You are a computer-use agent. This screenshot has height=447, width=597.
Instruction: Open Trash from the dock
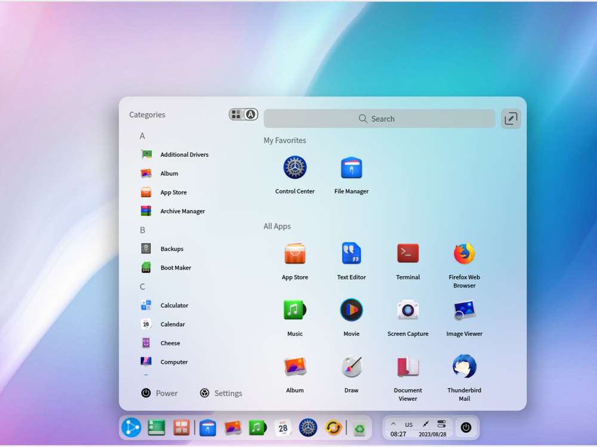[x=359, y=428]
